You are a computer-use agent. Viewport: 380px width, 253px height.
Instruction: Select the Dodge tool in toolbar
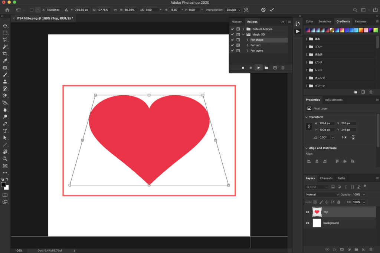[5, 116]
